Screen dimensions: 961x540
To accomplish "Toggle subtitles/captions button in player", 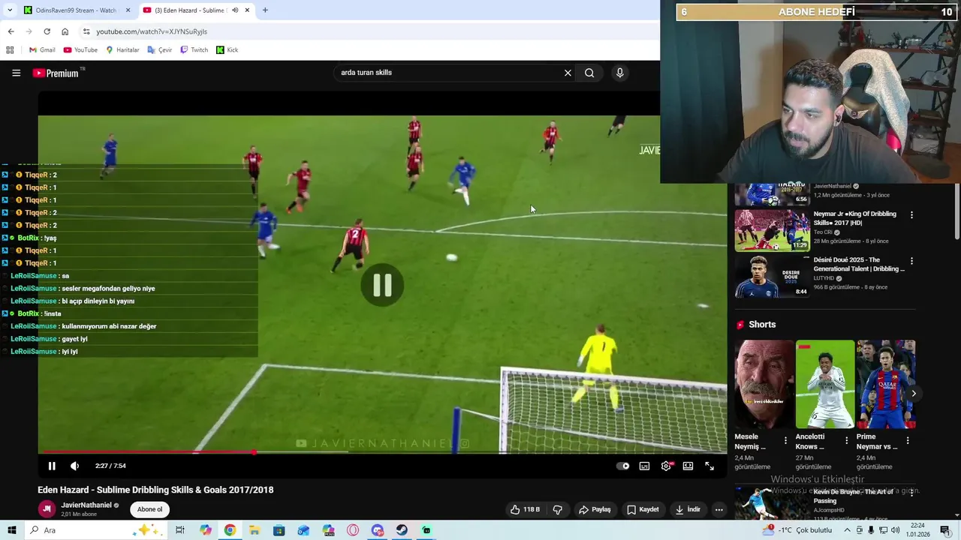I will 644,466.
